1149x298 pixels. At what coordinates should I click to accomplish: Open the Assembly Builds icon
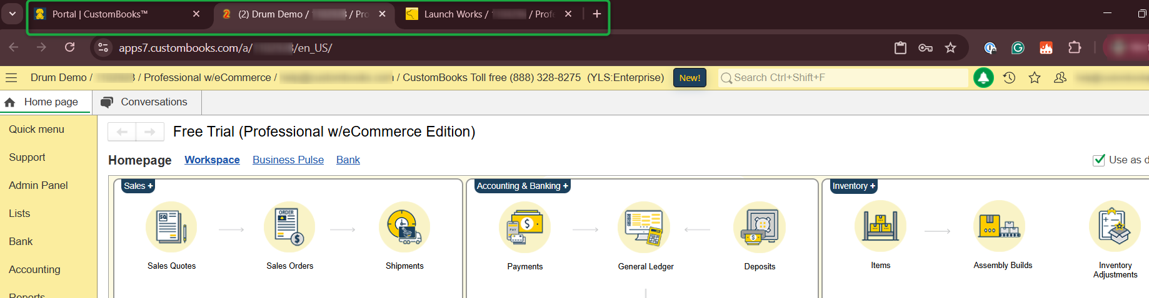tap(1002, 228)
